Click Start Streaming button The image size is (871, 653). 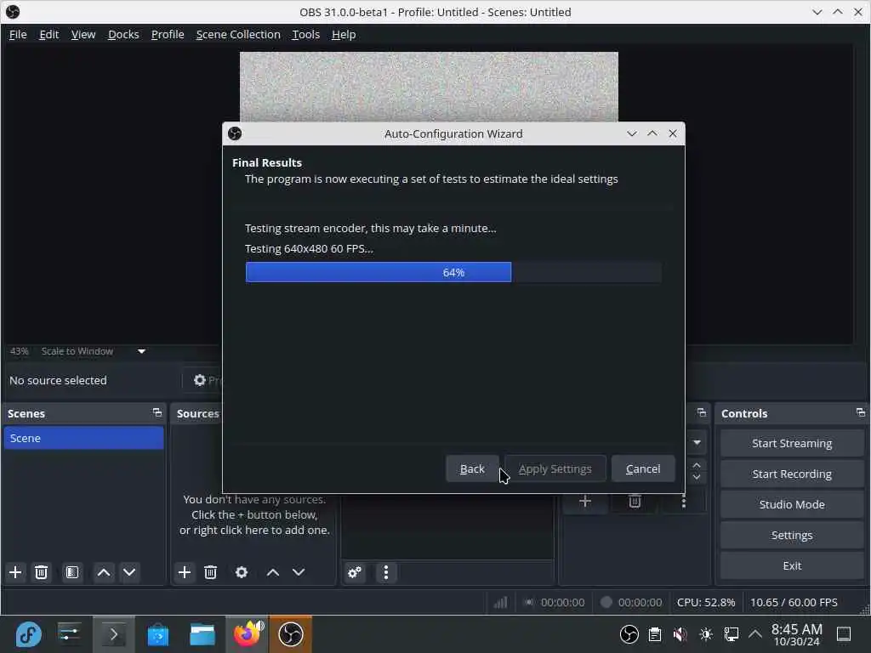792,443
